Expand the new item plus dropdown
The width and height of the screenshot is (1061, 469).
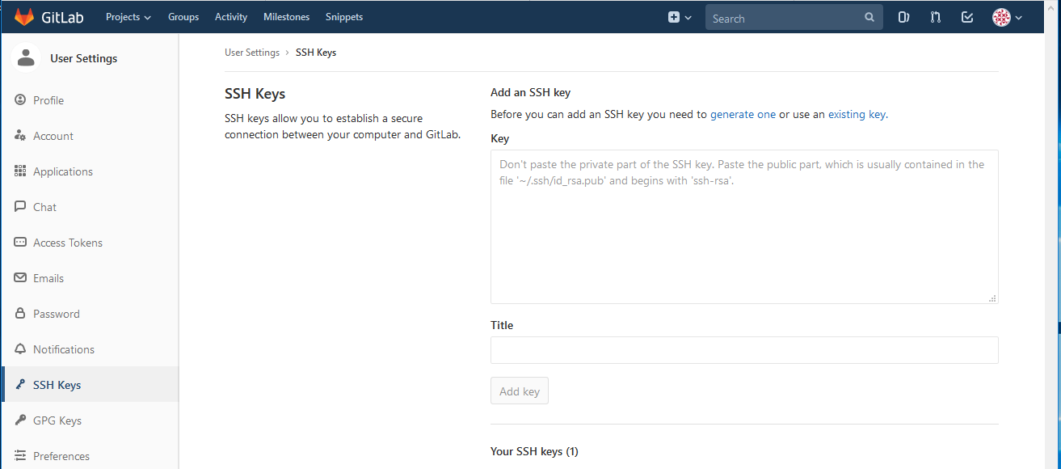tap(680, 17)
